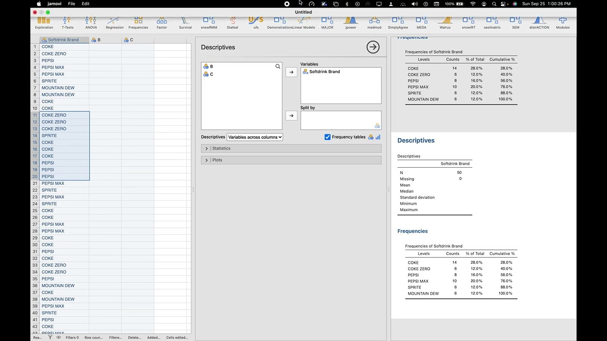Image resolution: width=607 pixels, height=341 pixels.
Task: Click the Descriptives heading in results
Action: click(x=416, y=140)
